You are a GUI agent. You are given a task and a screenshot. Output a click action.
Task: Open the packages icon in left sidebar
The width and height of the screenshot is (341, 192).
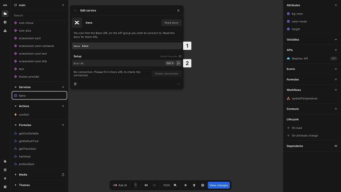coord(5,22)
